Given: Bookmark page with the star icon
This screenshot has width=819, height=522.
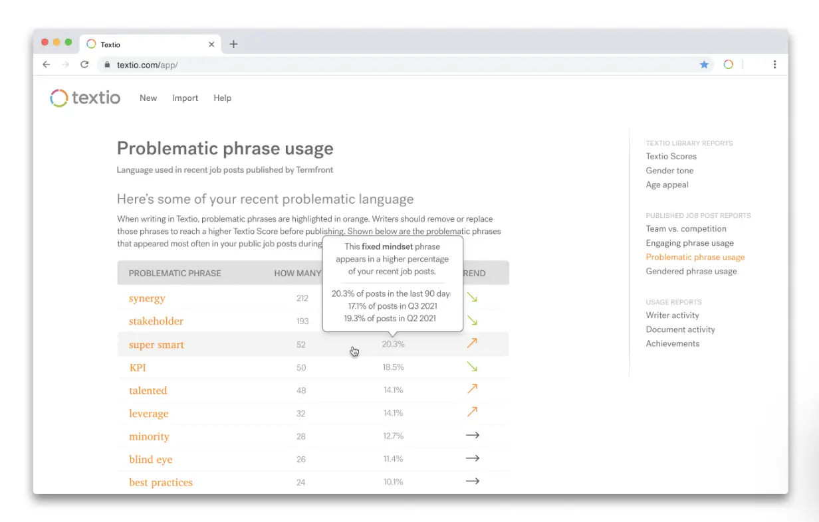Looking at the screenshot, I should [704, 64].
